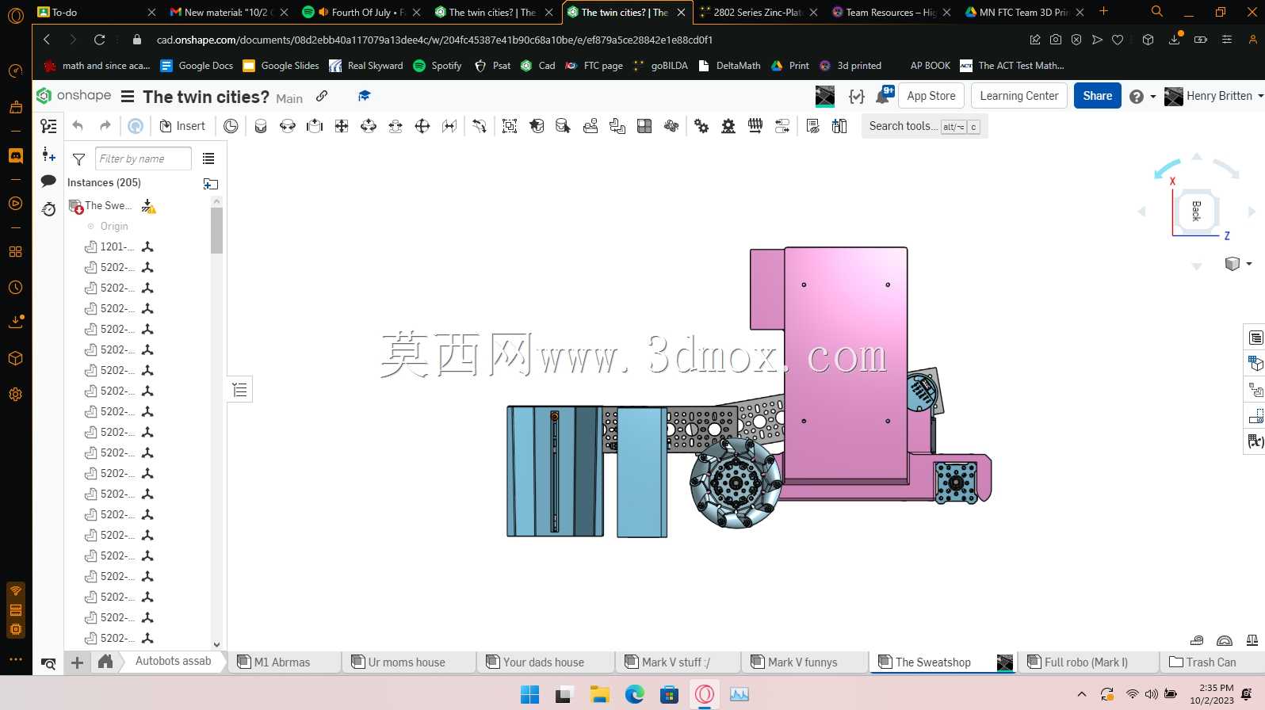Open the Help menu
Screen dimensions: 1265x710
click(1141, 97)
